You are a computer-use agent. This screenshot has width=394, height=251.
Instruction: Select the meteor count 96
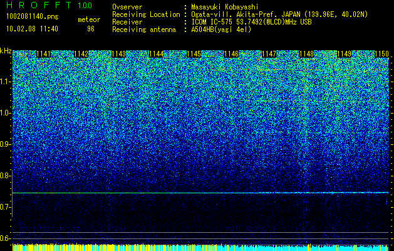(91, 29)
